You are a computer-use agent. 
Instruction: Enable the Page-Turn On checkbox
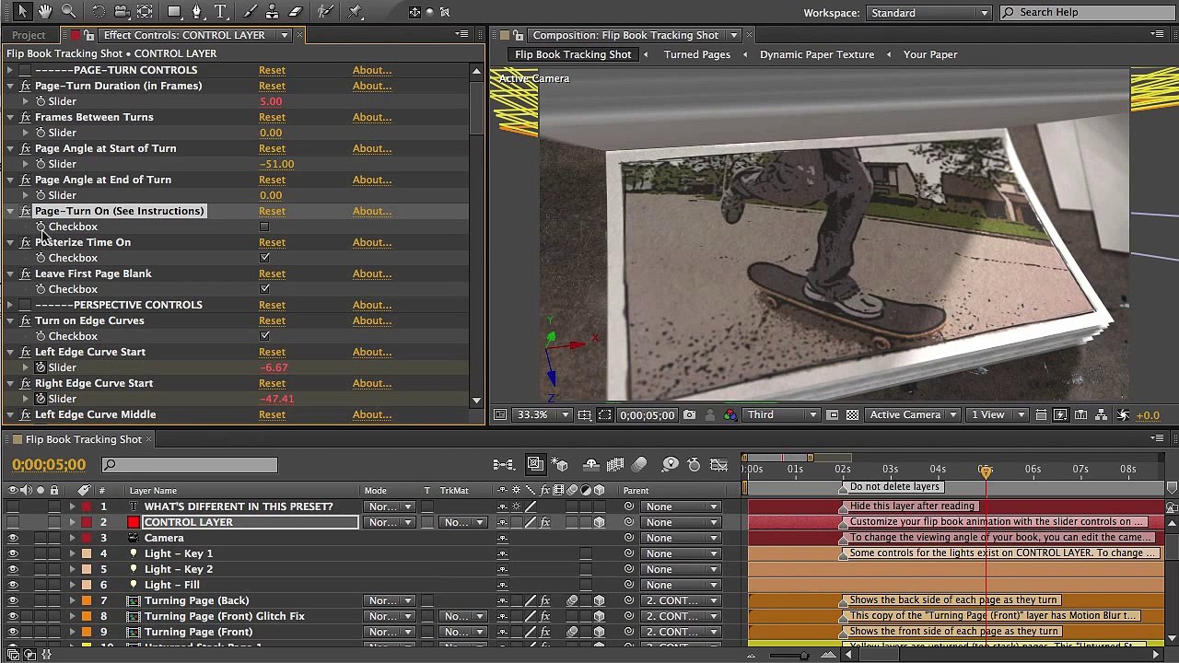pos(264,227)
